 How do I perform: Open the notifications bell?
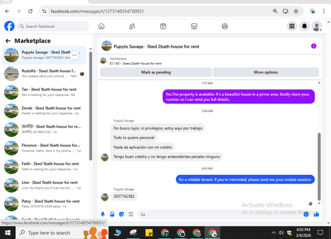tap(305, 26)
